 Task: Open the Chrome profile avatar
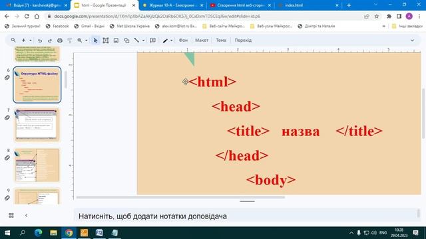409,16
